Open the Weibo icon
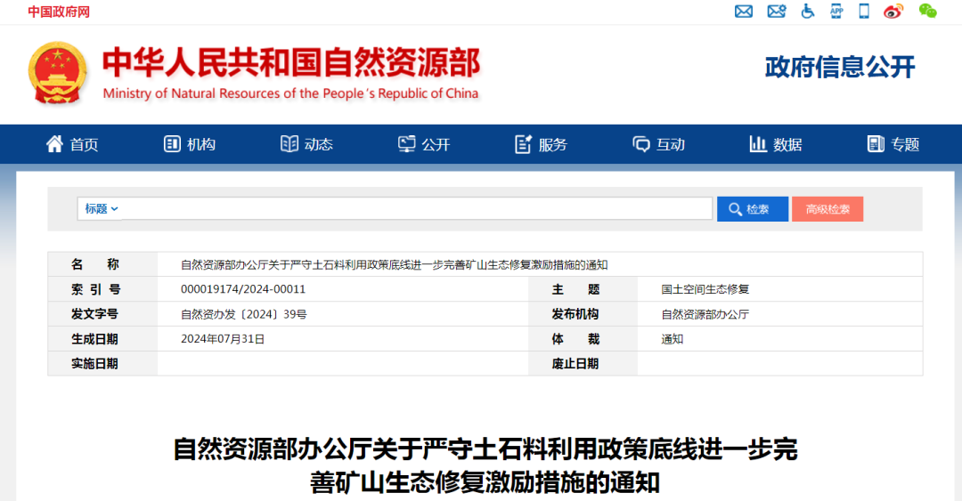962x501 pixels. coord(893,12)
